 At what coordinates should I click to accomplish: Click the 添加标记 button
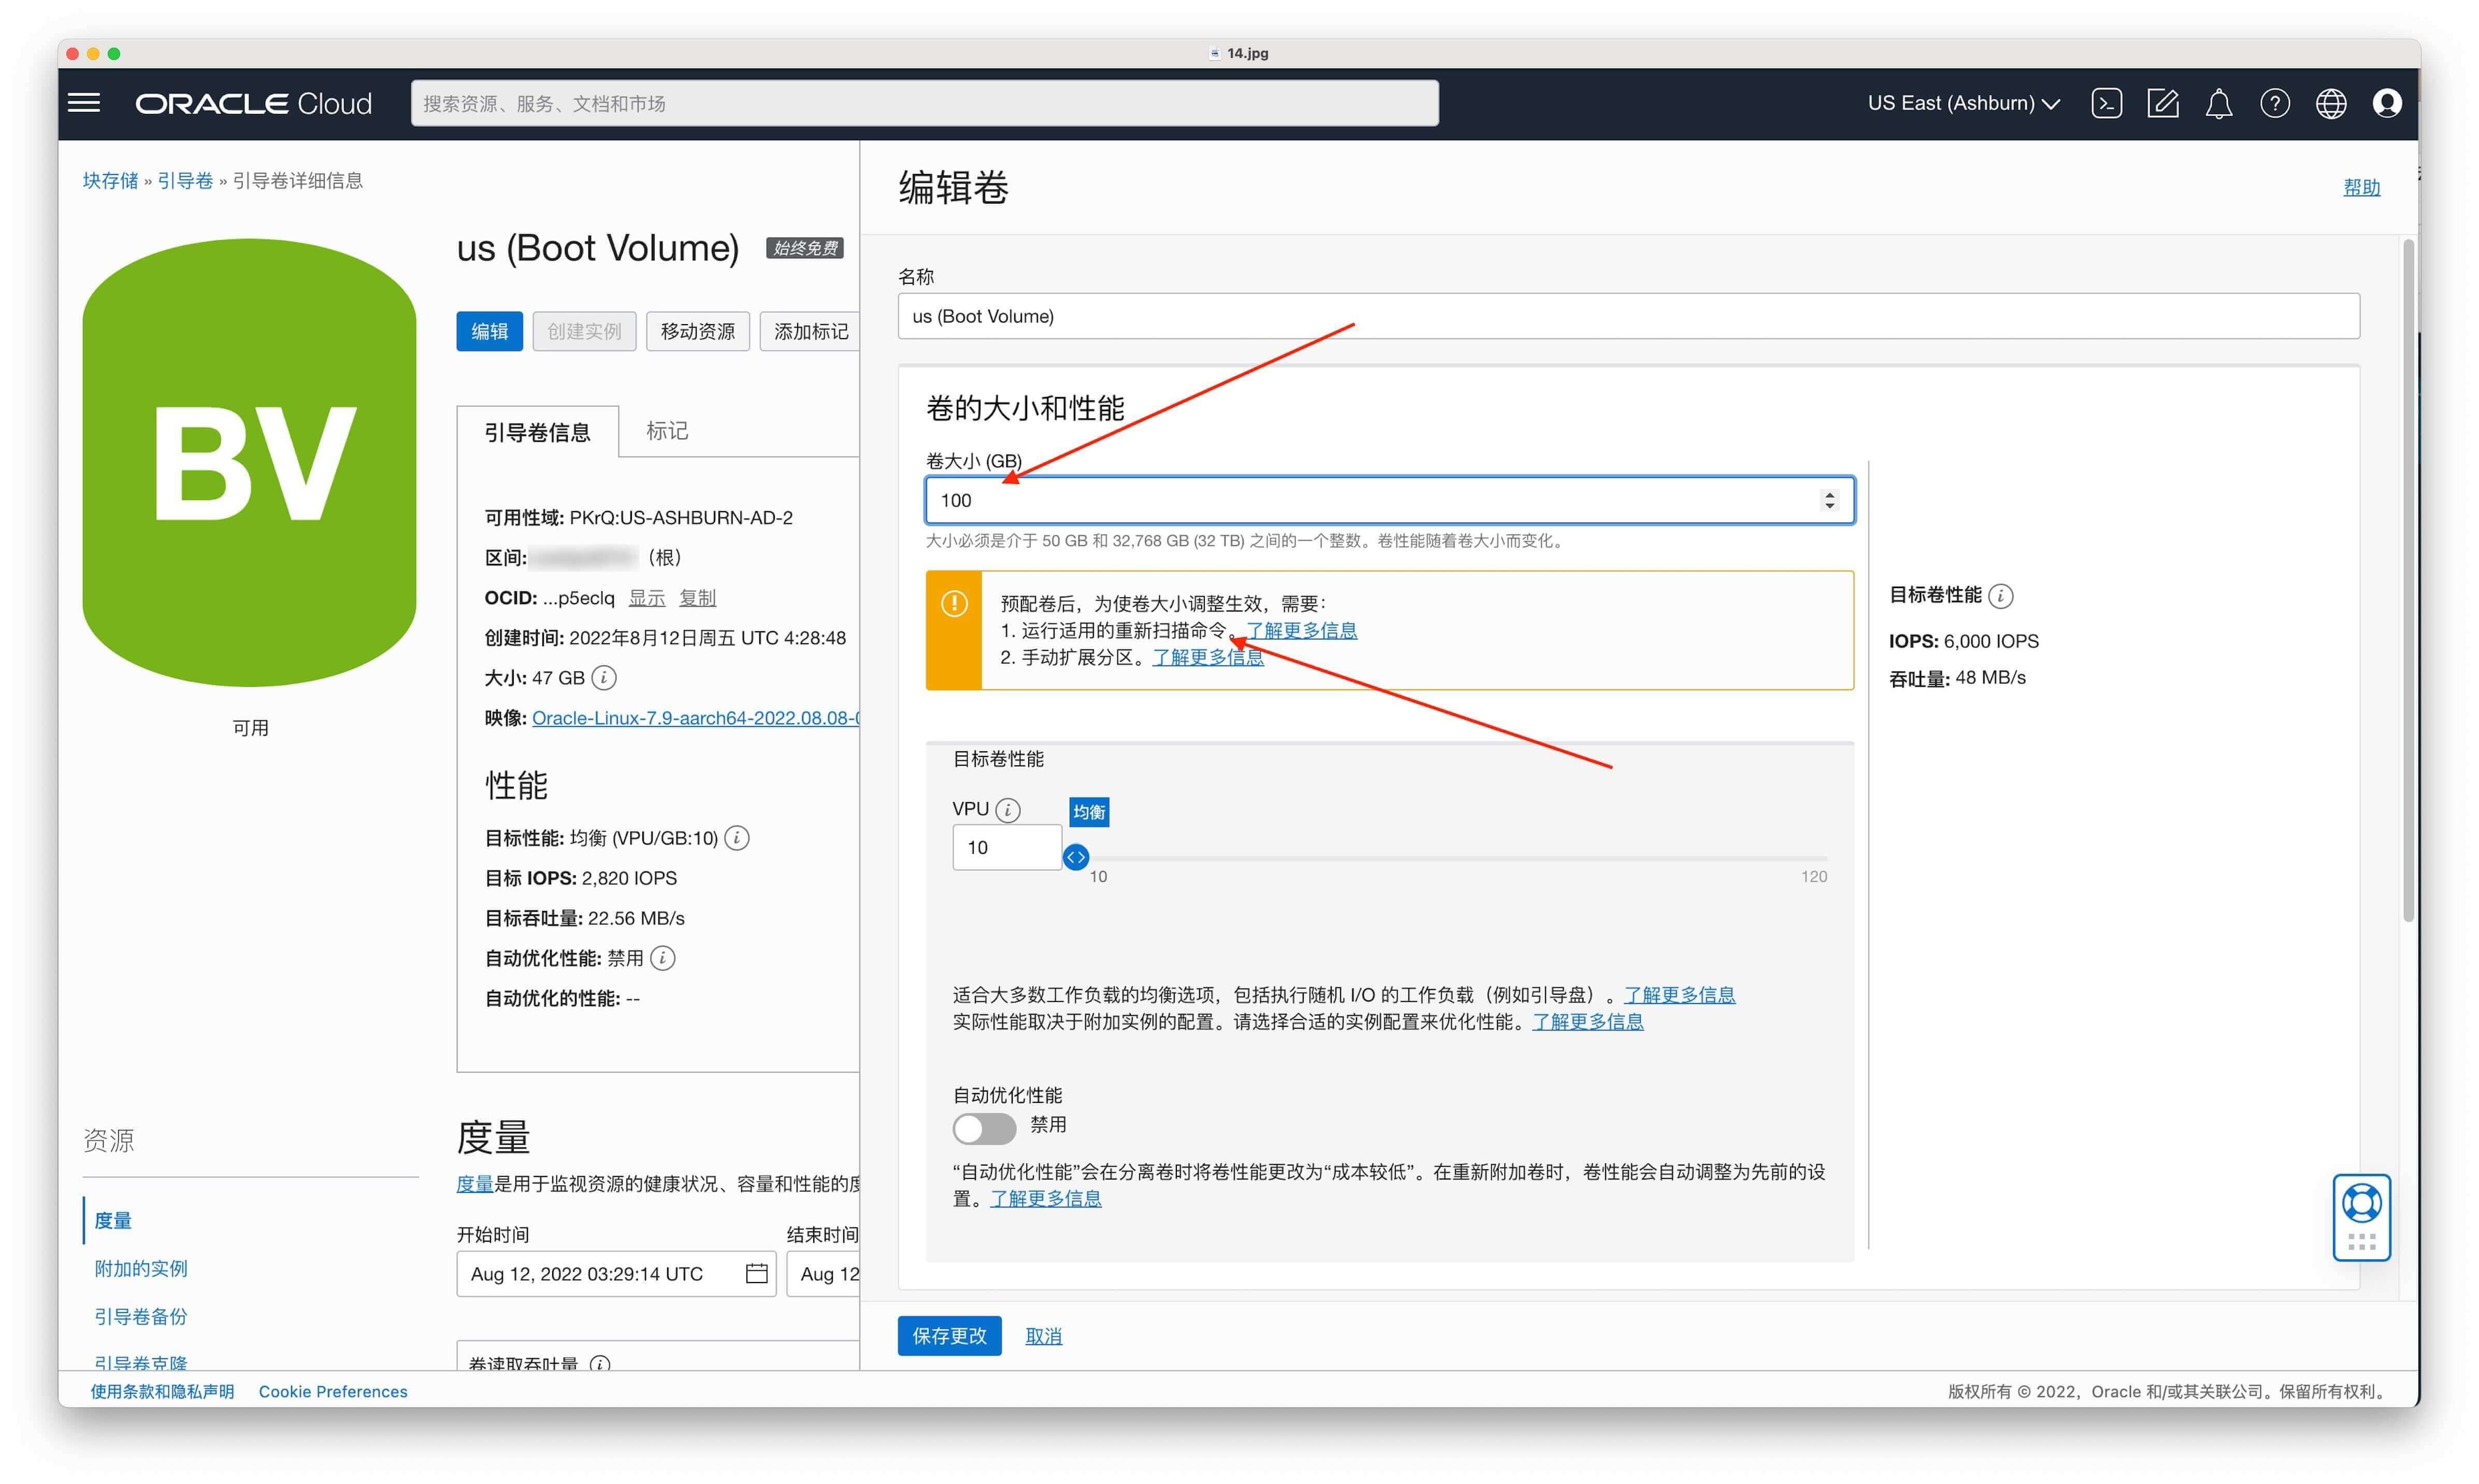click(x=810, y=331)
